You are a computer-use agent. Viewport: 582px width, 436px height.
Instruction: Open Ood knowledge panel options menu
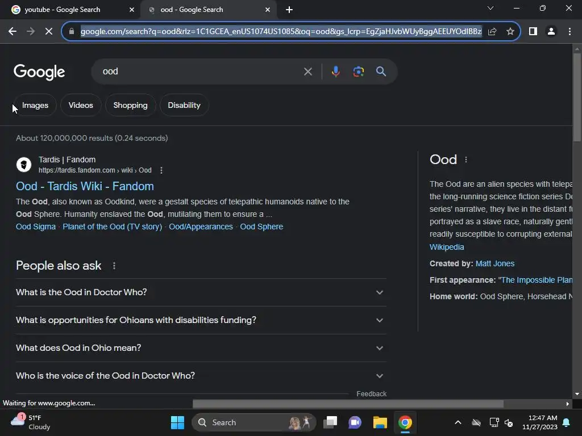pyautogui.click(x=466, y=160)
